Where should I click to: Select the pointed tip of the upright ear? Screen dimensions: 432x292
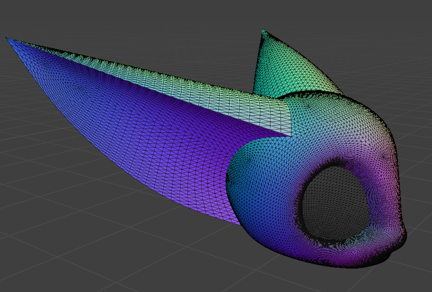point(263,30)
